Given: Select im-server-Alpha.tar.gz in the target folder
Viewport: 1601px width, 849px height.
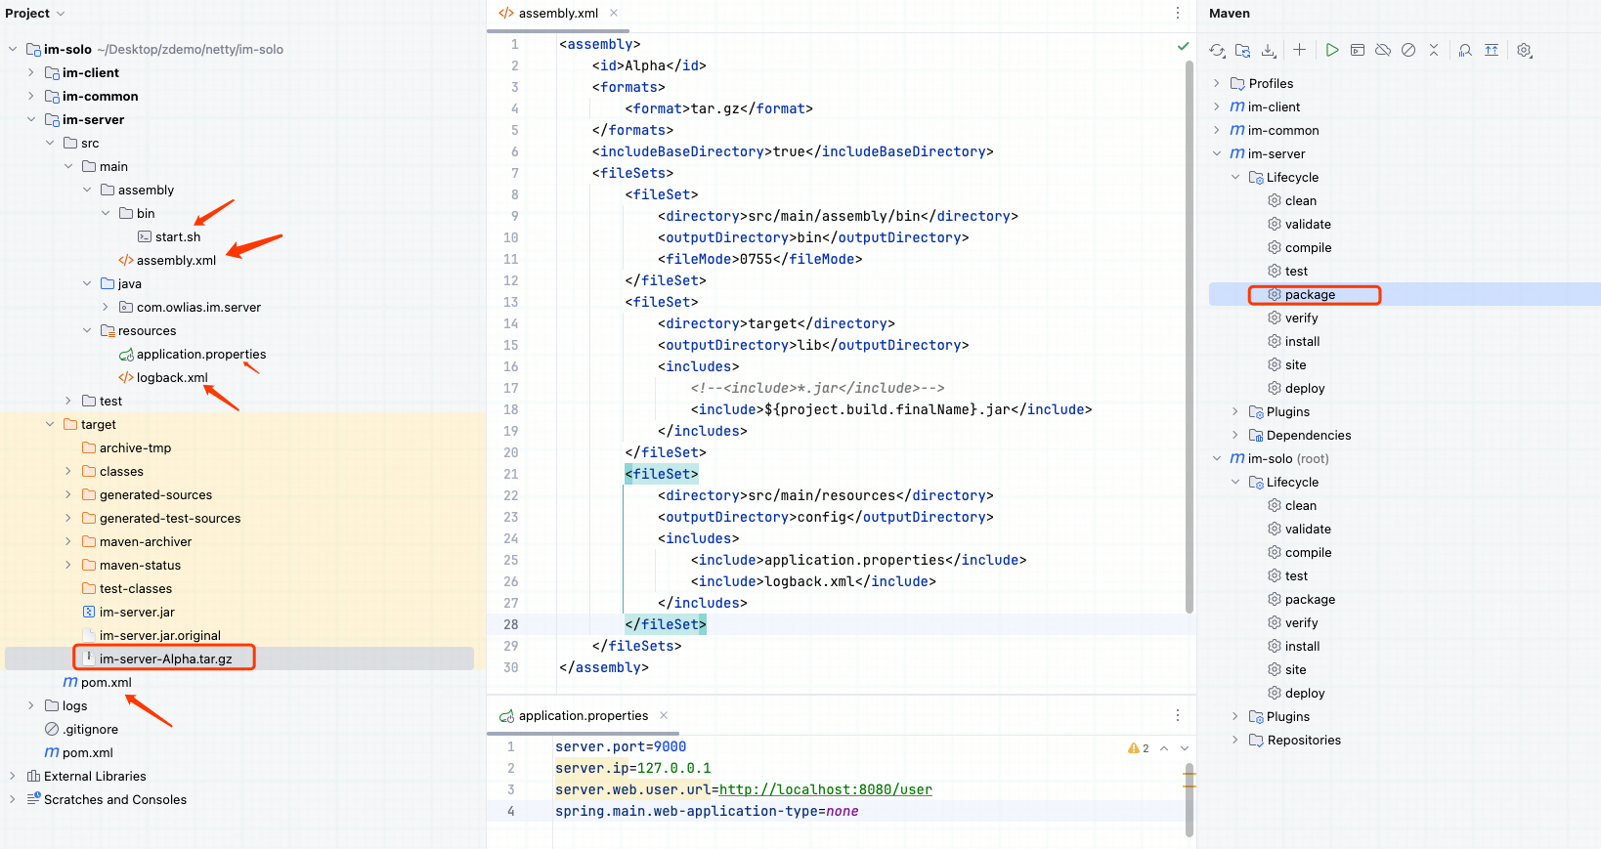Looking at the screenshot, I should [x=165, y=659].
